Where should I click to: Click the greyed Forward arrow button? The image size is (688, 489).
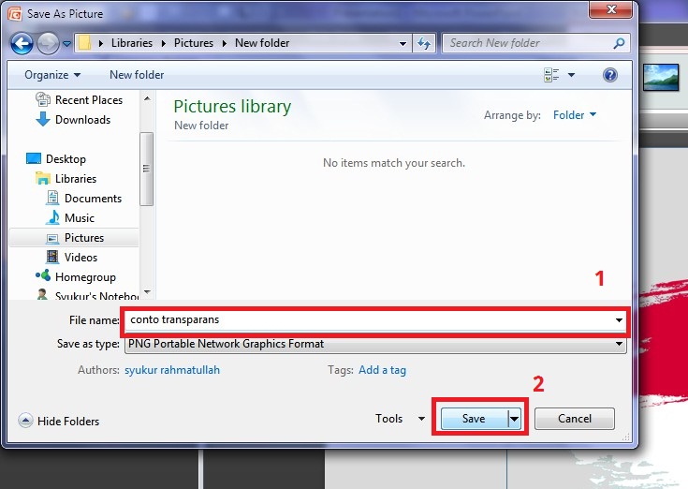tap(48, 43)
